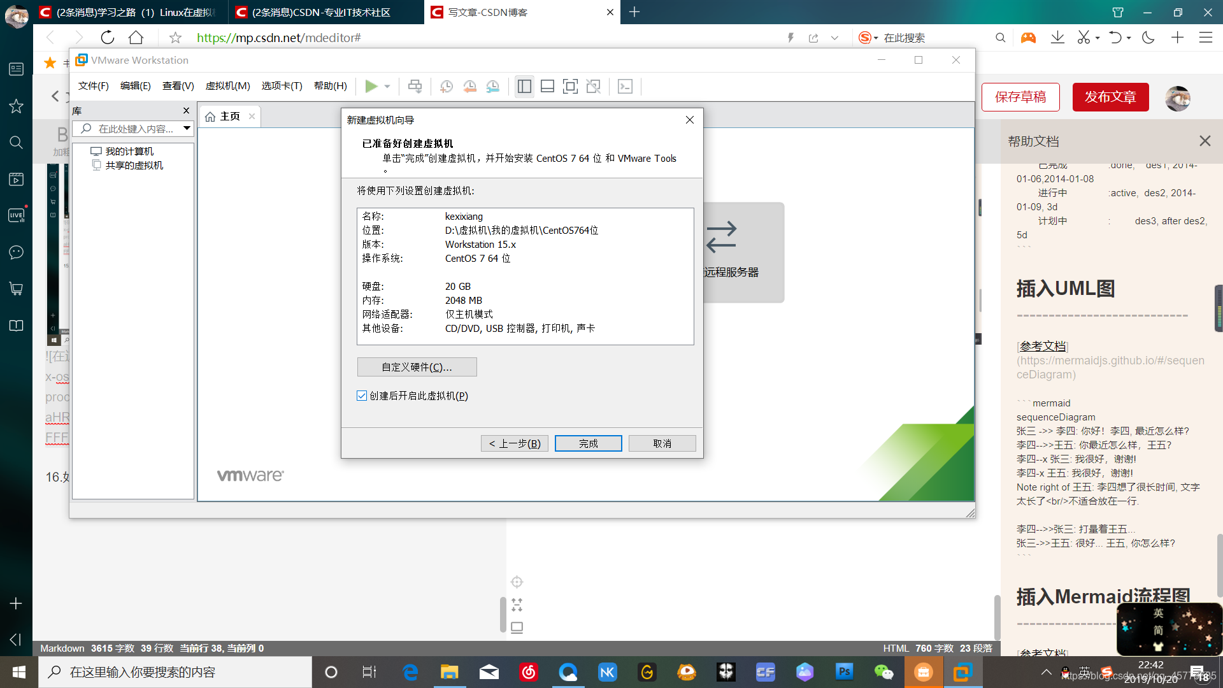Image resolution: width=1223 pixels, height=688 pixels.
Task: Expand the undo dropdown arrow in browser toolbar
Action: [1129, 38]
